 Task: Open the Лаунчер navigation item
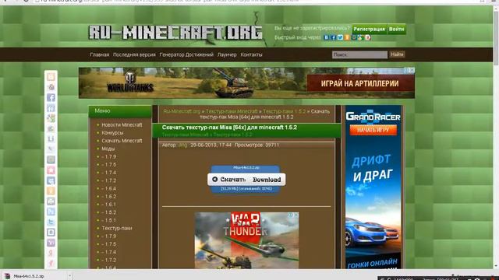point(227,54)
